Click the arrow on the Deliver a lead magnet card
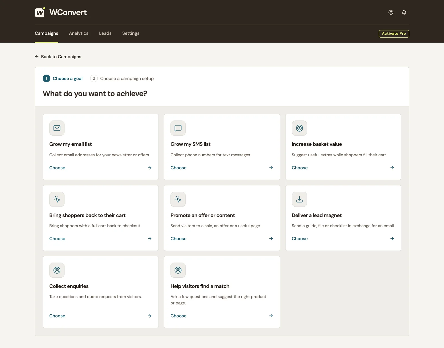Screen dimensions: 444x348 coord(392,239)
